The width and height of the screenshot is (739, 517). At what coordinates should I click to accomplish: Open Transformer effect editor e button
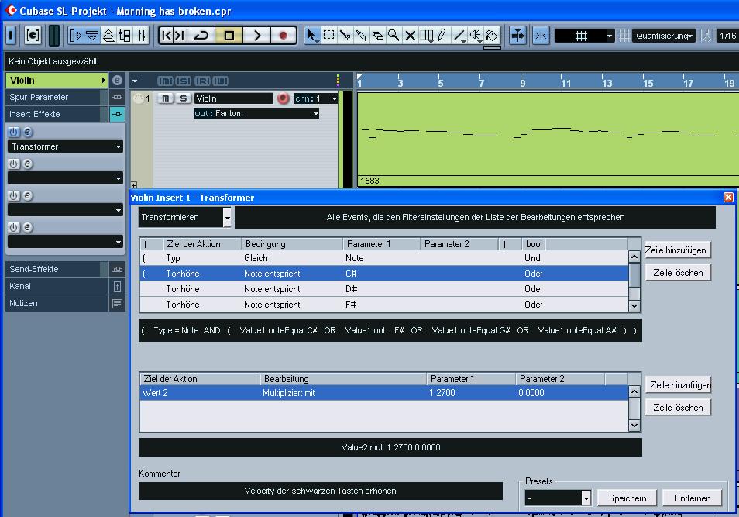coord(28,132)
